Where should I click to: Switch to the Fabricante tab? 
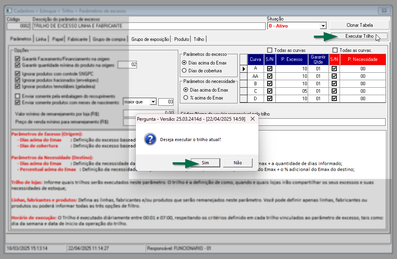point(78,39)
